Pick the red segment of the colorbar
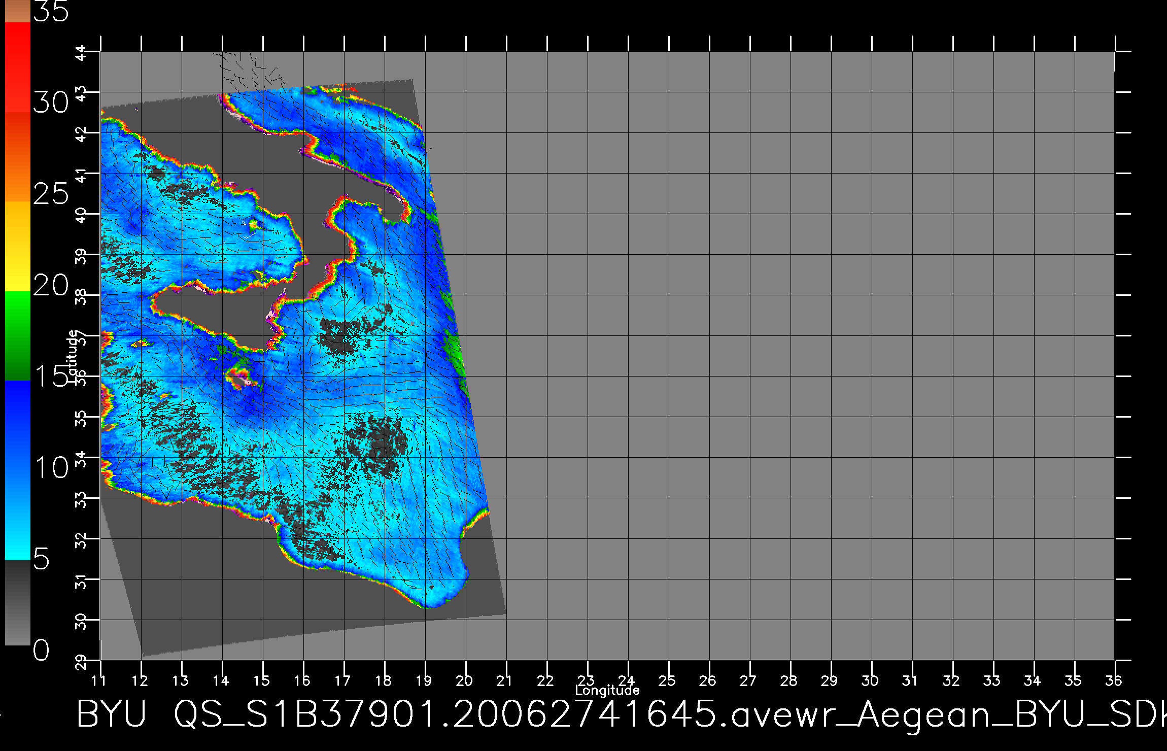Viewport: 1167px width, 751px height. [18, 67]
